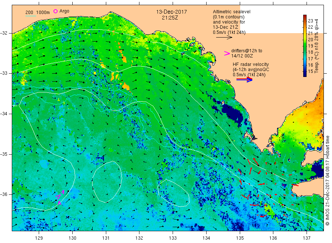Click the time label 21:25Z
Image resolution: width=332 pixels, height=243 pixels.
pos(170,18)
